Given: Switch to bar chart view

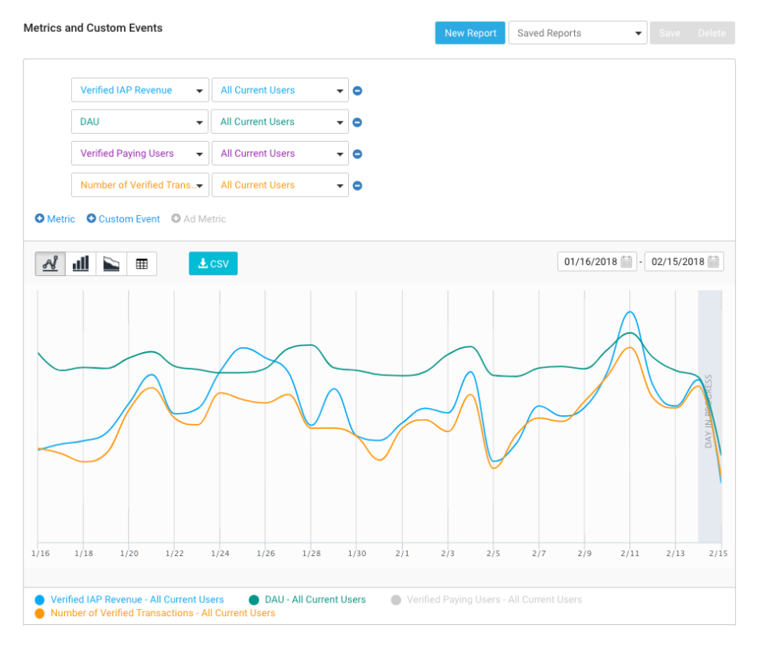Looking at the screenshot, I should point(81,263).
